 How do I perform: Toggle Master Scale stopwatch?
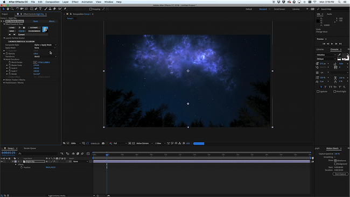click(10, 65)
